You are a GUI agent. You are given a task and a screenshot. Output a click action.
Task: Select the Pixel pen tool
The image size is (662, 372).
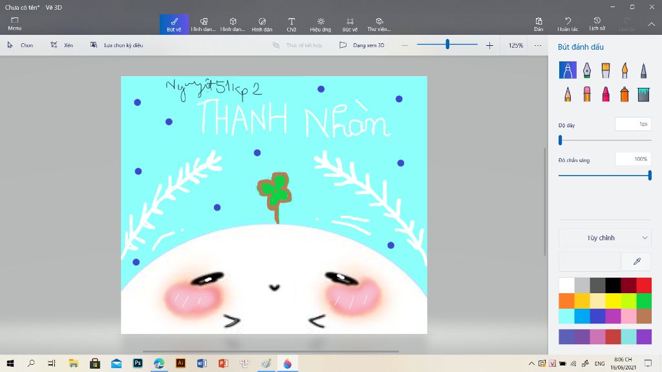643,70
